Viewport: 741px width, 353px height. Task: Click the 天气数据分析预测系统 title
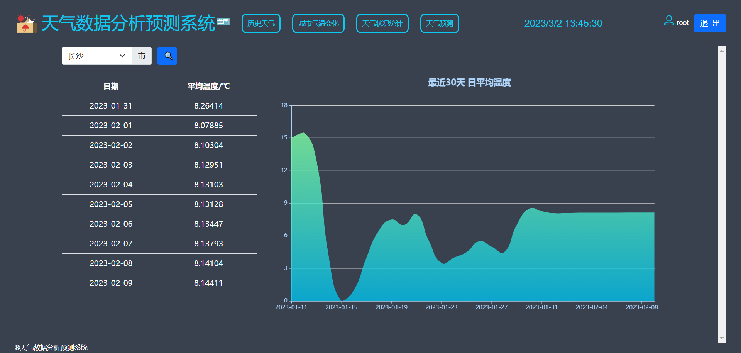128,24
